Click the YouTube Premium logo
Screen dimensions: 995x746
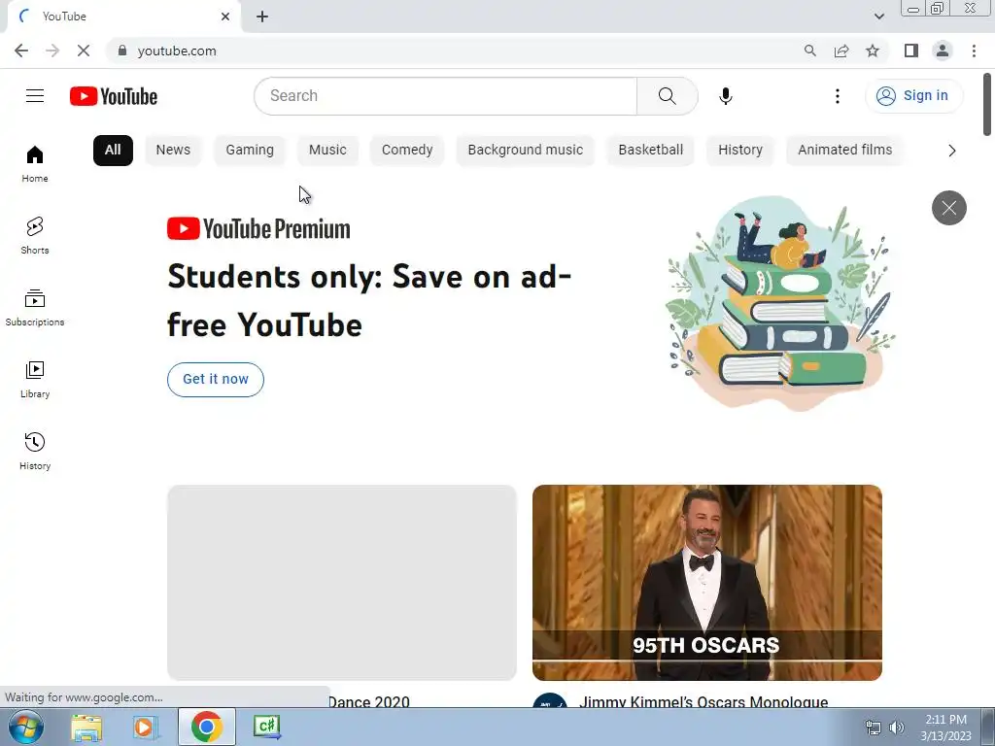258,229
